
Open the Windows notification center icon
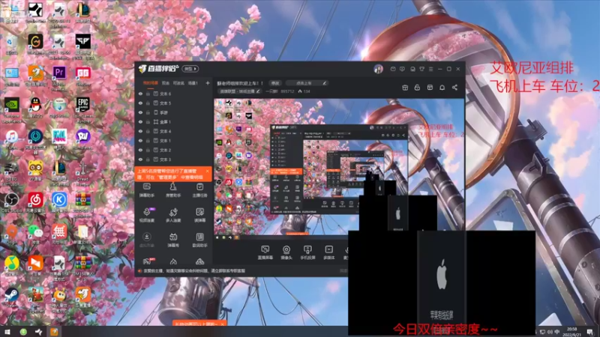[x=590, y=331]
